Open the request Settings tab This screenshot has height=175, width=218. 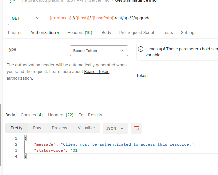point(189,33)
